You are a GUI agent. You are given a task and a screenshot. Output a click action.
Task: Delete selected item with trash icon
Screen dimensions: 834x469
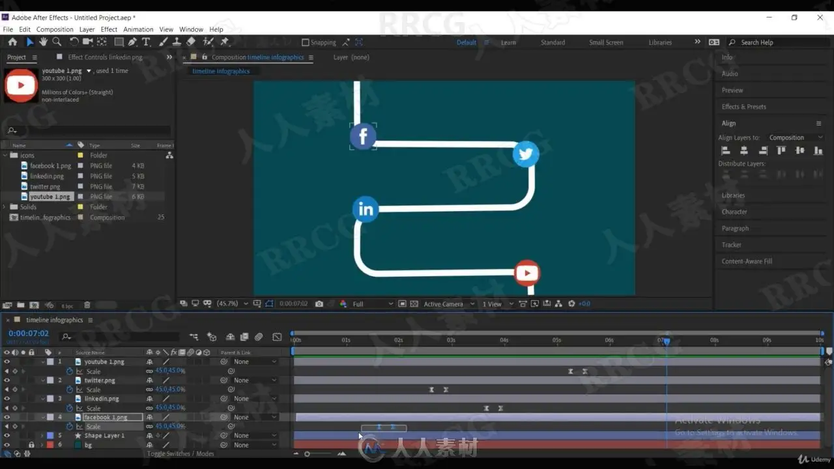87,305
